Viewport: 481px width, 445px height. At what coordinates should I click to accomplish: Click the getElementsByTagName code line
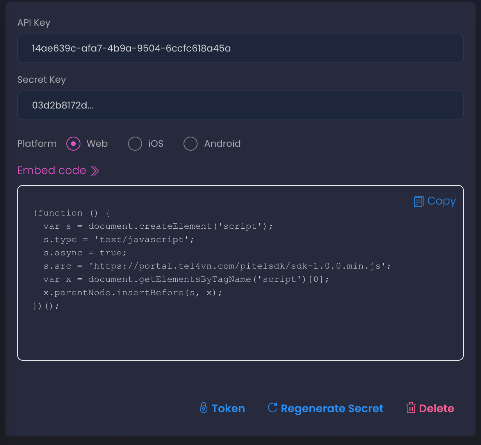pos(186,279)
